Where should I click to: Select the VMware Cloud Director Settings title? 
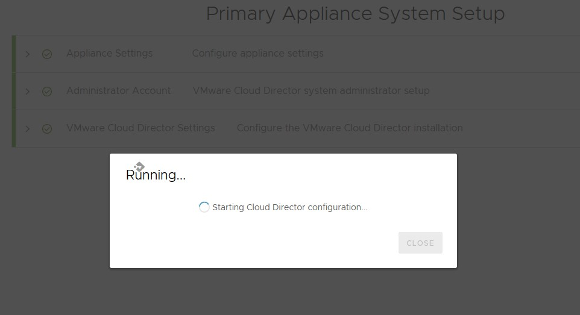(x=140, y=128)
